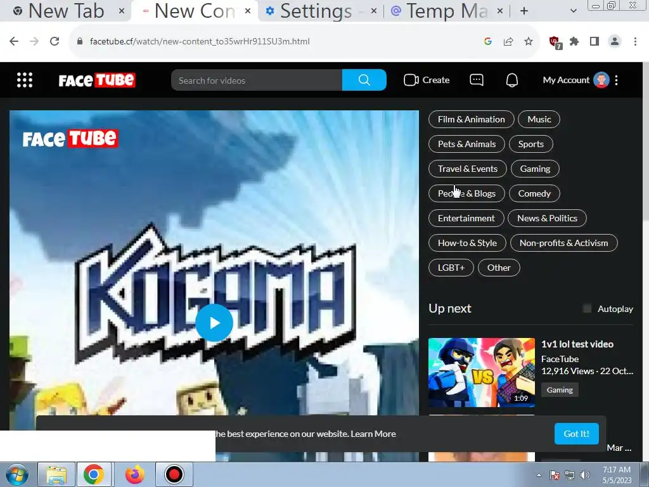
Task: Reload the page with the refresh icon
Action: pyautogui.click(x=55, y=41)
